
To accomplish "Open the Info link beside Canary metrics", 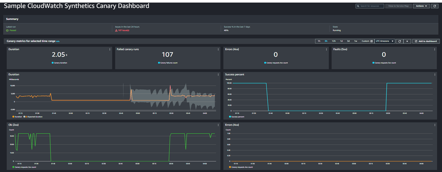I will pyautogui.click(x=58, y=41).
